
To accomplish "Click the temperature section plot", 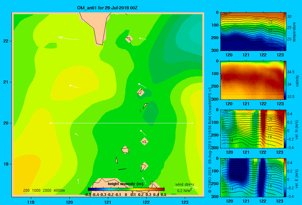I will point(252,32).
